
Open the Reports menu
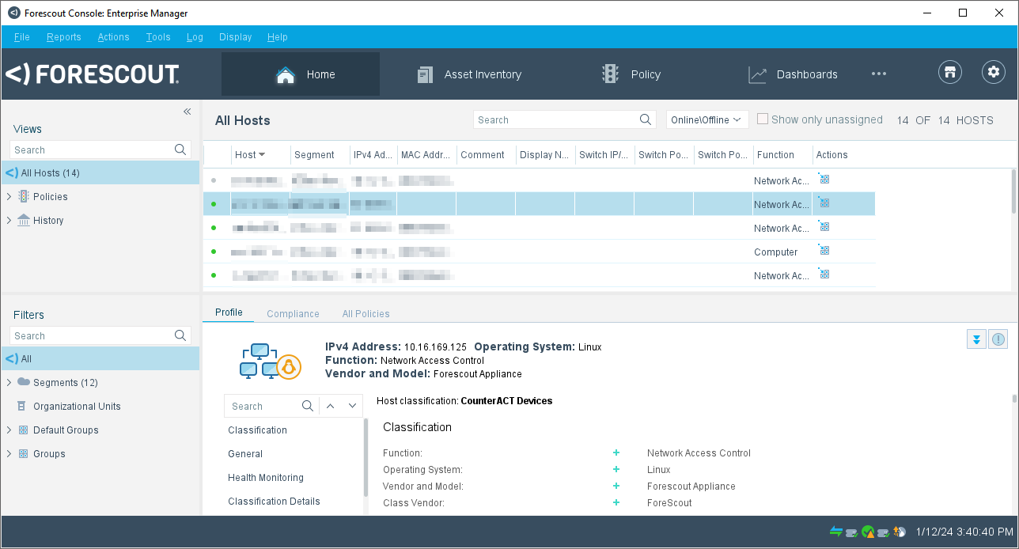pyautogui.click(x=64, y=37)
